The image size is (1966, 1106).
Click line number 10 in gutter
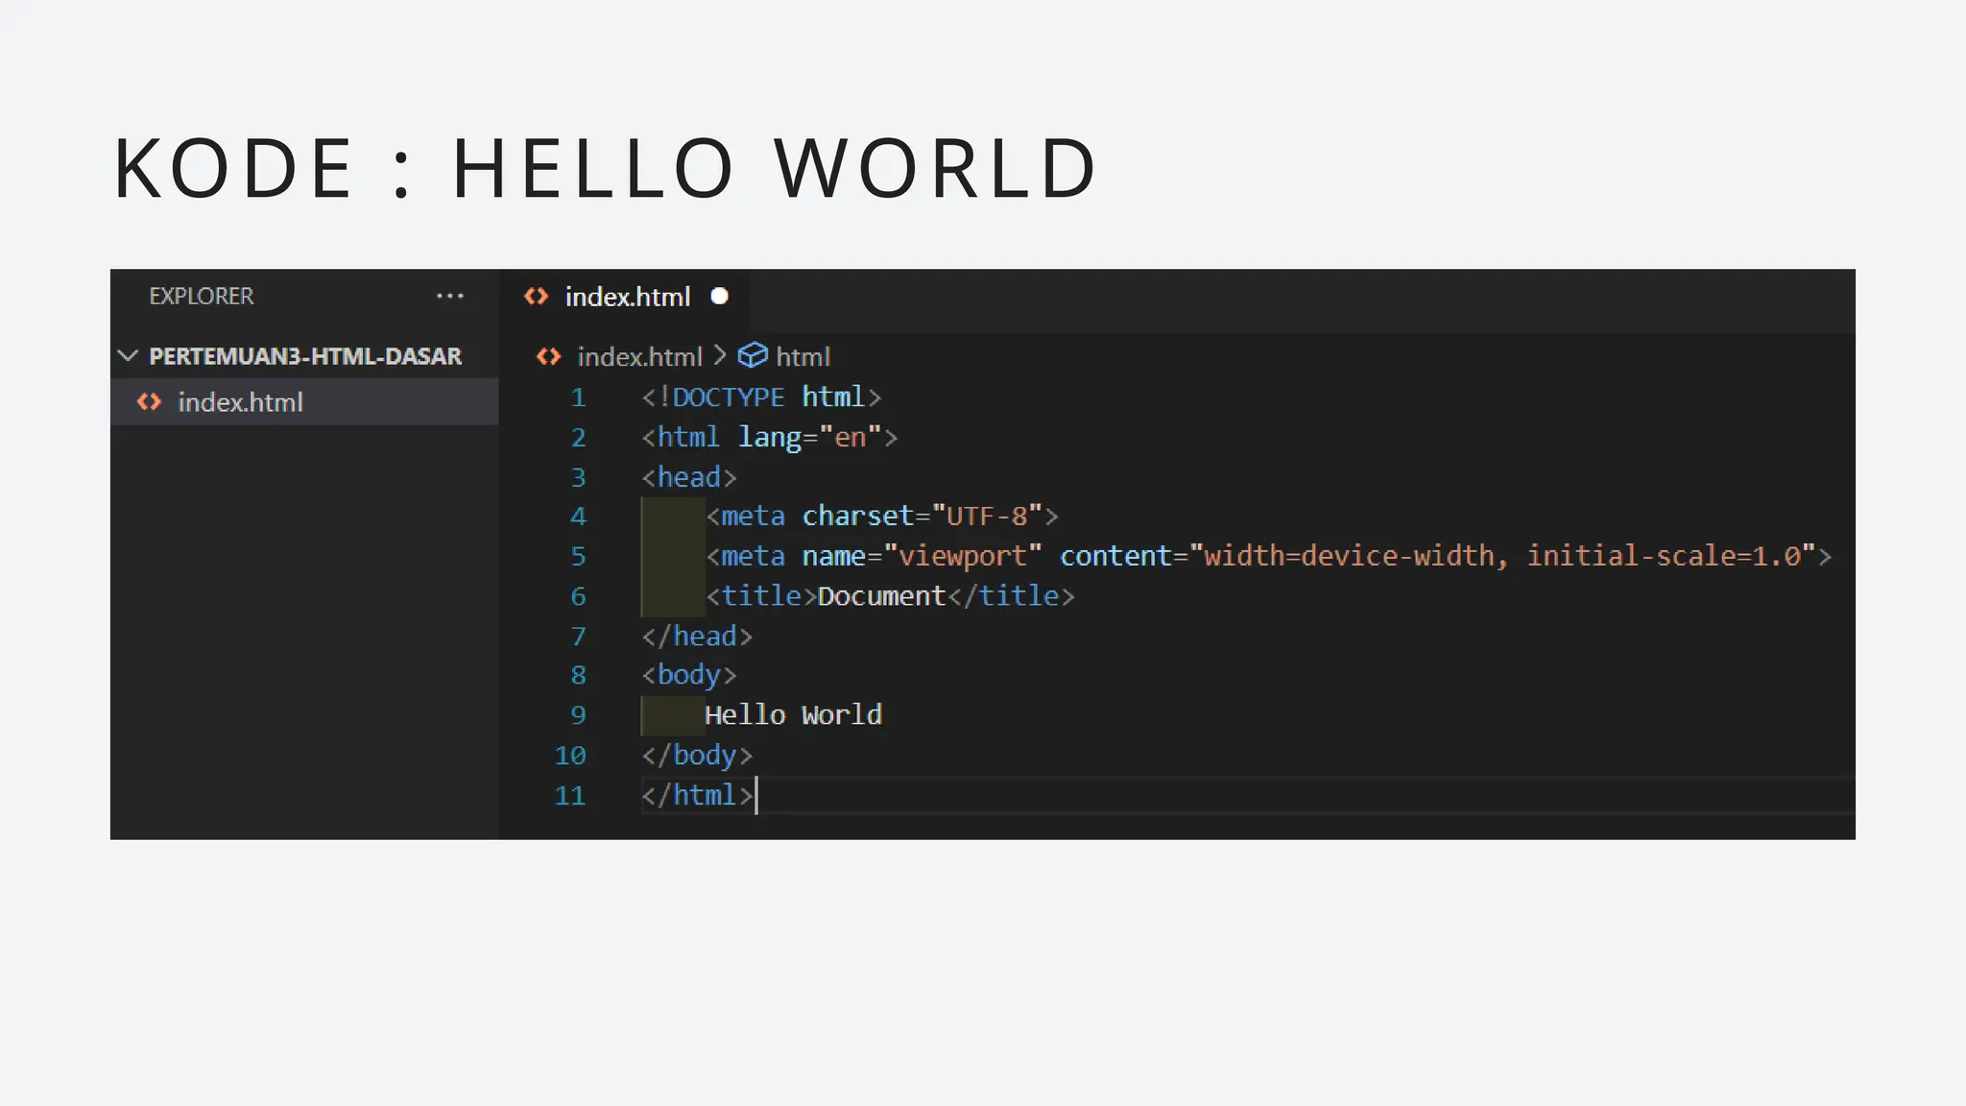coord(570,756)
